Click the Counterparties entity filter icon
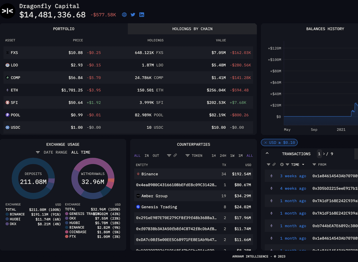 point(169,156)
